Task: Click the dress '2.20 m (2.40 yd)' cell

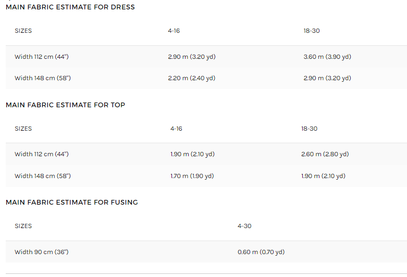Action: click(x=192, y=78)
